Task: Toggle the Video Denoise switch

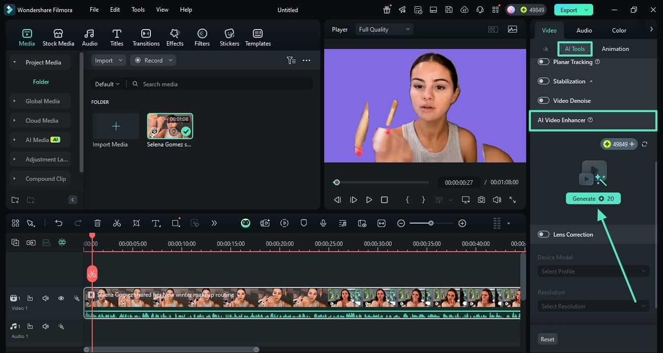Action: tap(544, 100)
